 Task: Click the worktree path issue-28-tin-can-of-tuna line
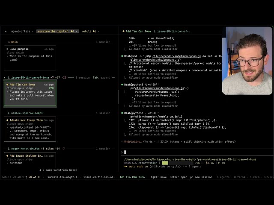(x=190, y=159)
